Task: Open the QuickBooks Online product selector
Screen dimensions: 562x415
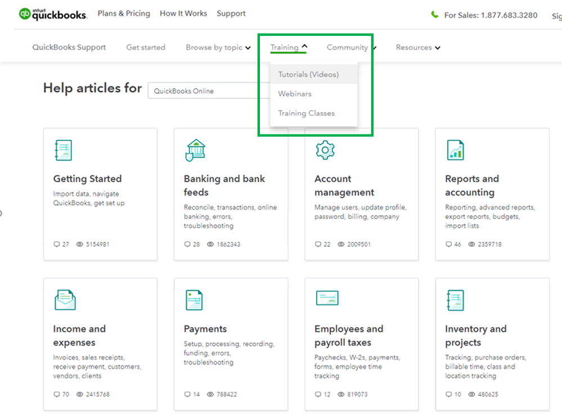Action: pyautogui.click(x=209, y=91)
